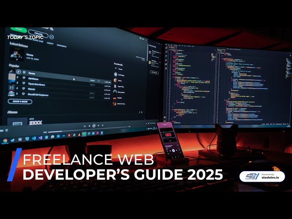Seek along the Spotify song progress bar
Image resolution: width=292 pixels, height=219 pixels.
88,130
